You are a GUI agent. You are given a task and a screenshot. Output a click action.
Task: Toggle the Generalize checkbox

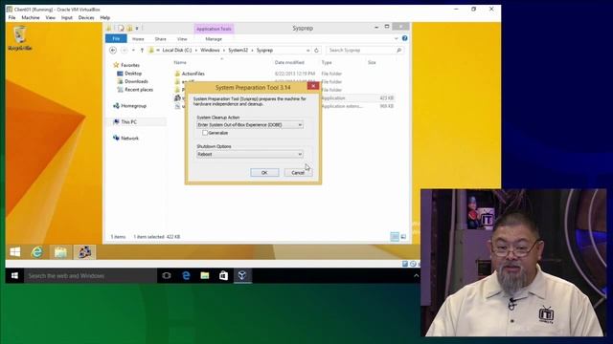[x=205, y=133]
